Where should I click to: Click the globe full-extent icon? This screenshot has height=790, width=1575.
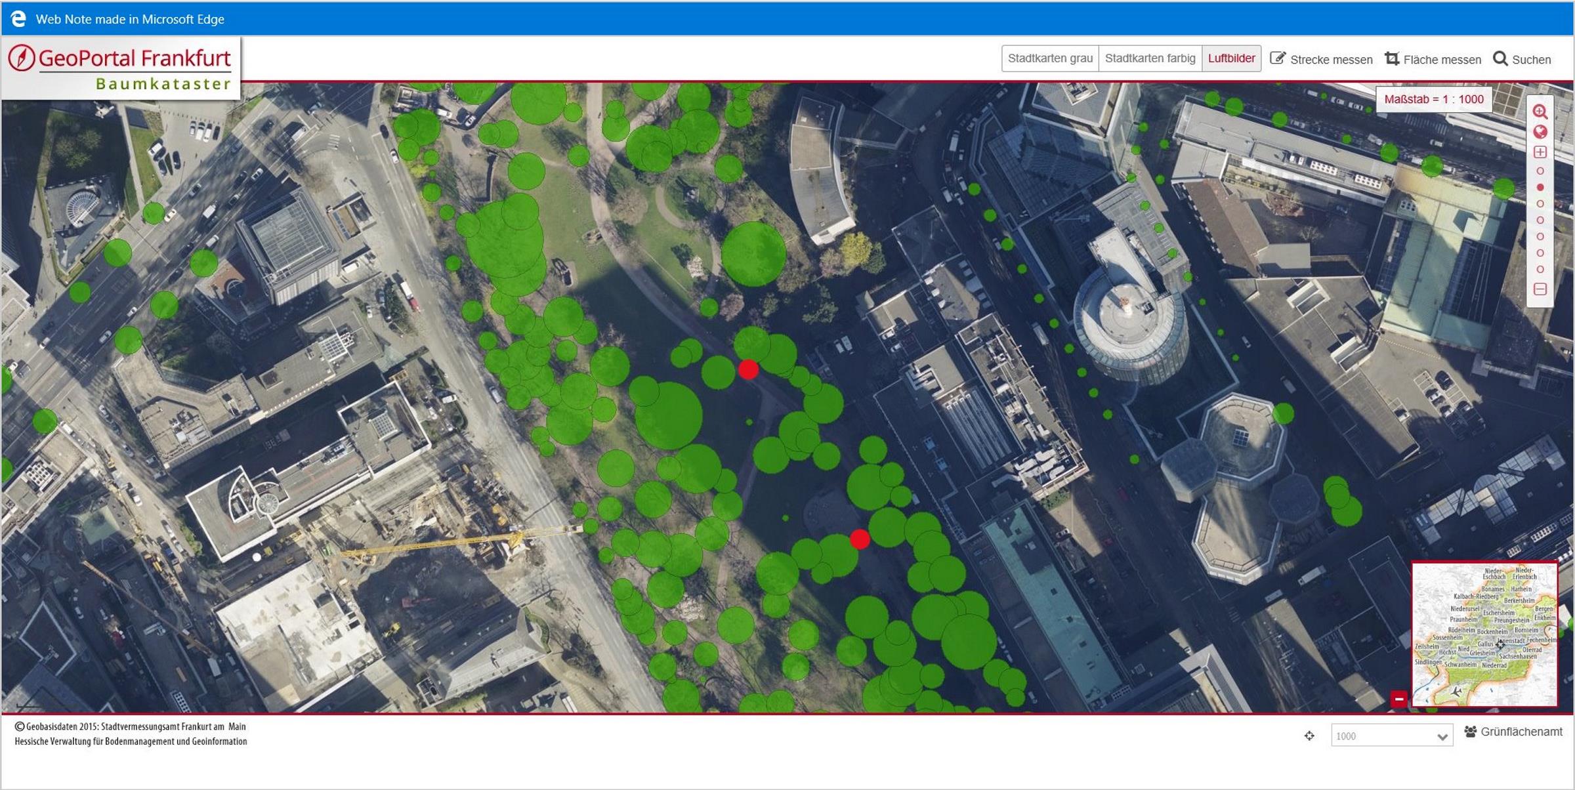pos(1540,132)
